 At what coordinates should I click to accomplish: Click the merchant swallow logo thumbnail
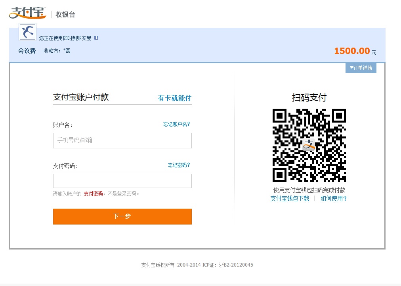point(27,32)
